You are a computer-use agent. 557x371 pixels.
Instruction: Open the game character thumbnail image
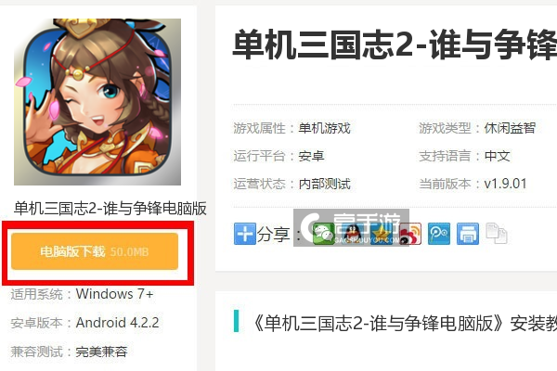click(97, 102)
